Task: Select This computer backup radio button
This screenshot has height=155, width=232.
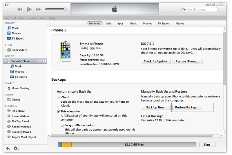Action: click(58, 111)
